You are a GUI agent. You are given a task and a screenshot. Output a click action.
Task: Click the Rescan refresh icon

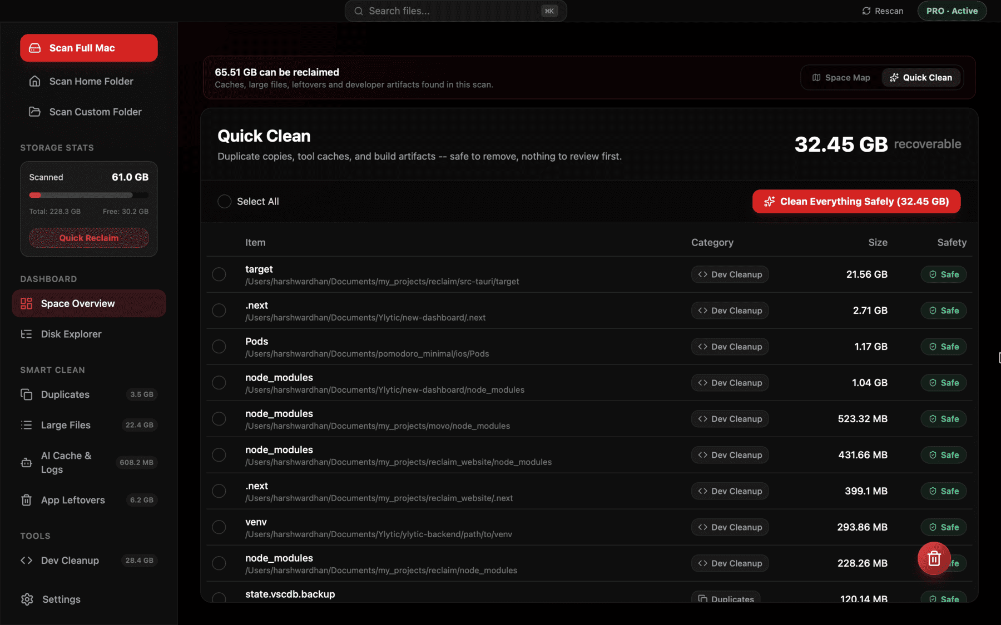866,11
